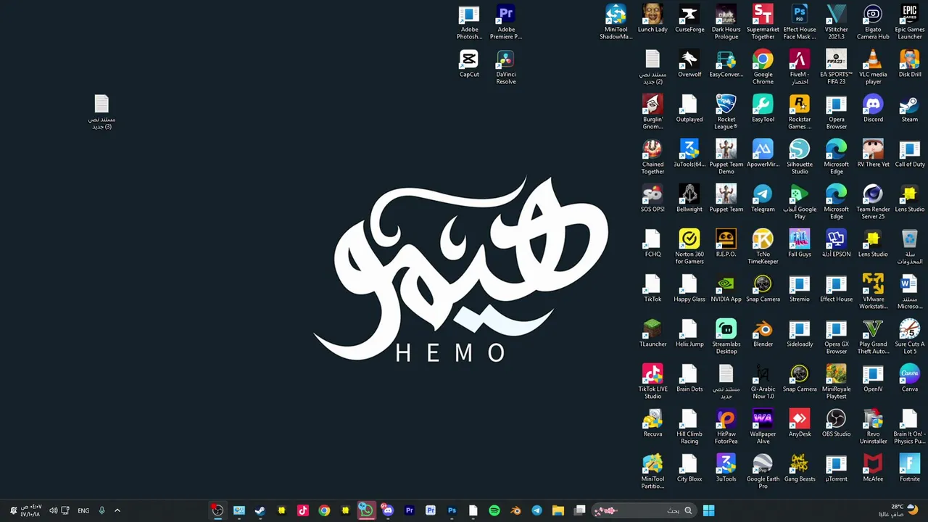928x522 pixels.
Task: Select the FiveM shortcut icon
Action: [x=800, y=67]
